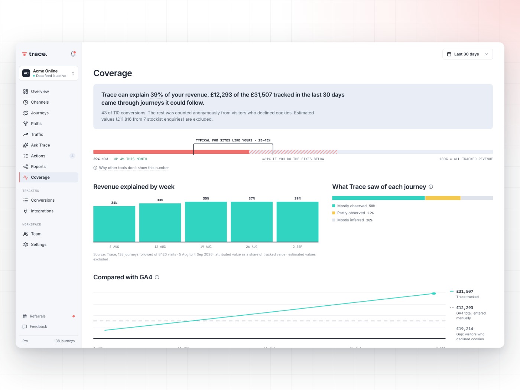Click the Actions badge showing 8

pyautogui.click(x=72, y=156)
